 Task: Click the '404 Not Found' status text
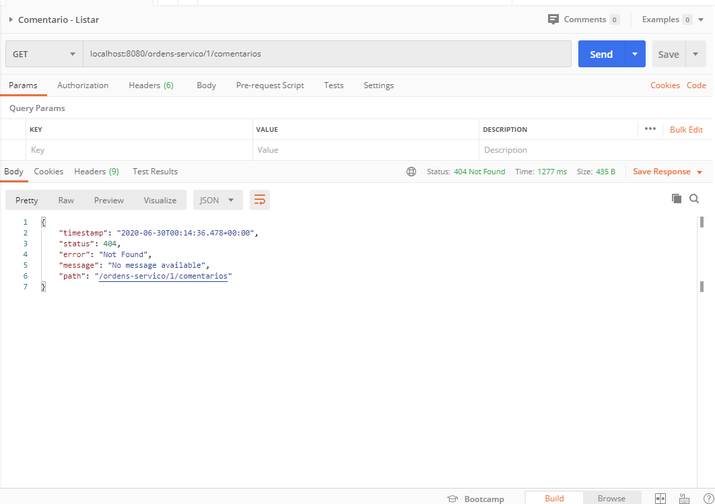(x=480, y=172)
